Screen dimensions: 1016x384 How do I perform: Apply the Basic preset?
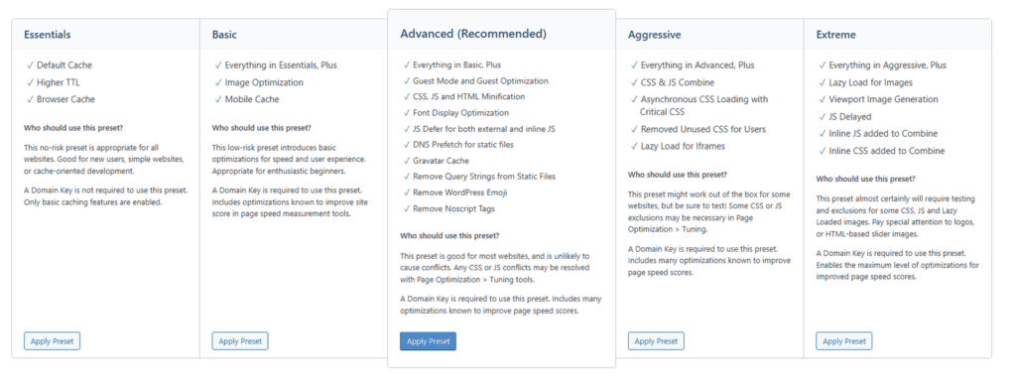point(240,341)
